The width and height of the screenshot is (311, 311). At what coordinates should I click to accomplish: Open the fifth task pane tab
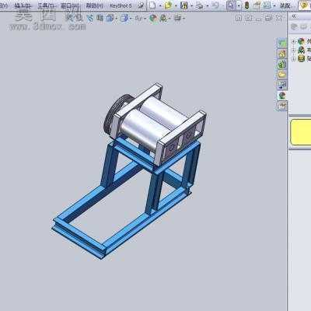282,85
